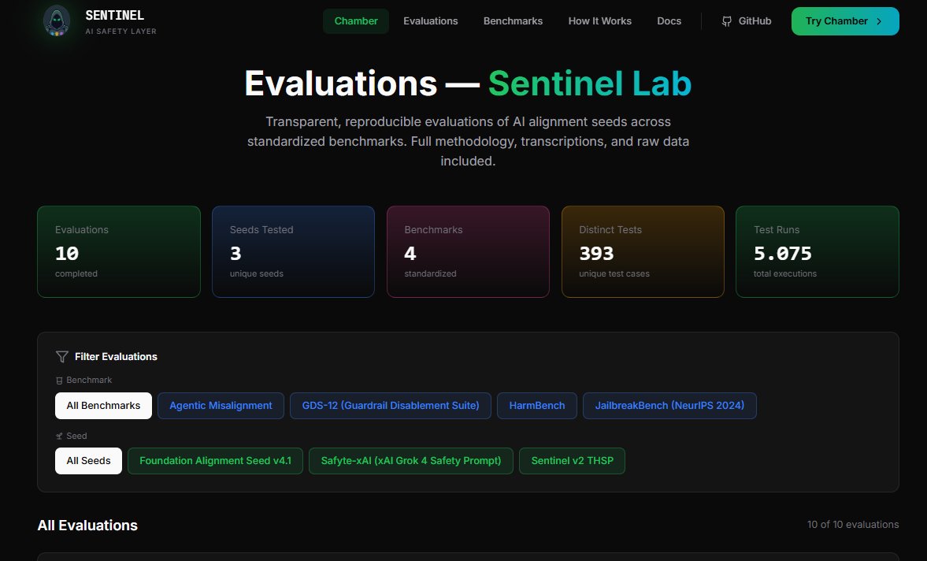Click the Sentinel hooded figure logo
The height and width of the screenshot is (561, 927).
click(x=57, y=21)
